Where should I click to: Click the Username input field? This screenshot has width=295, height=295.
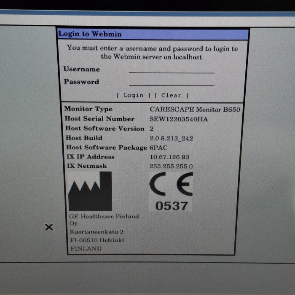coord(172,70)
